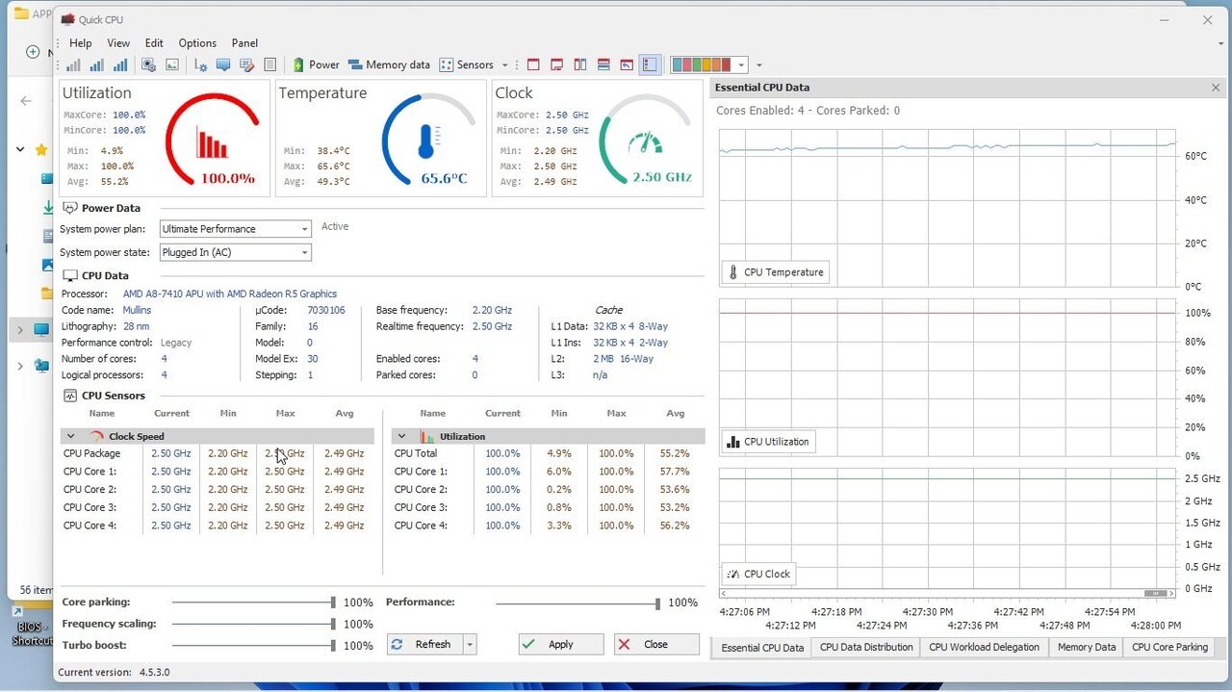Switch to the CPU Core Parking tab

1169,648
